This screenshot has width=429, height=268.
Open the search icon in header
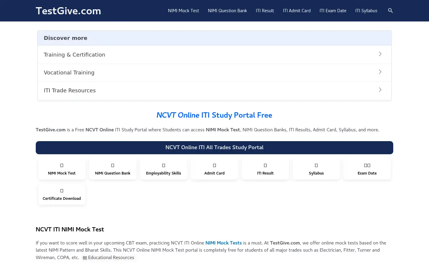(390, 11)
